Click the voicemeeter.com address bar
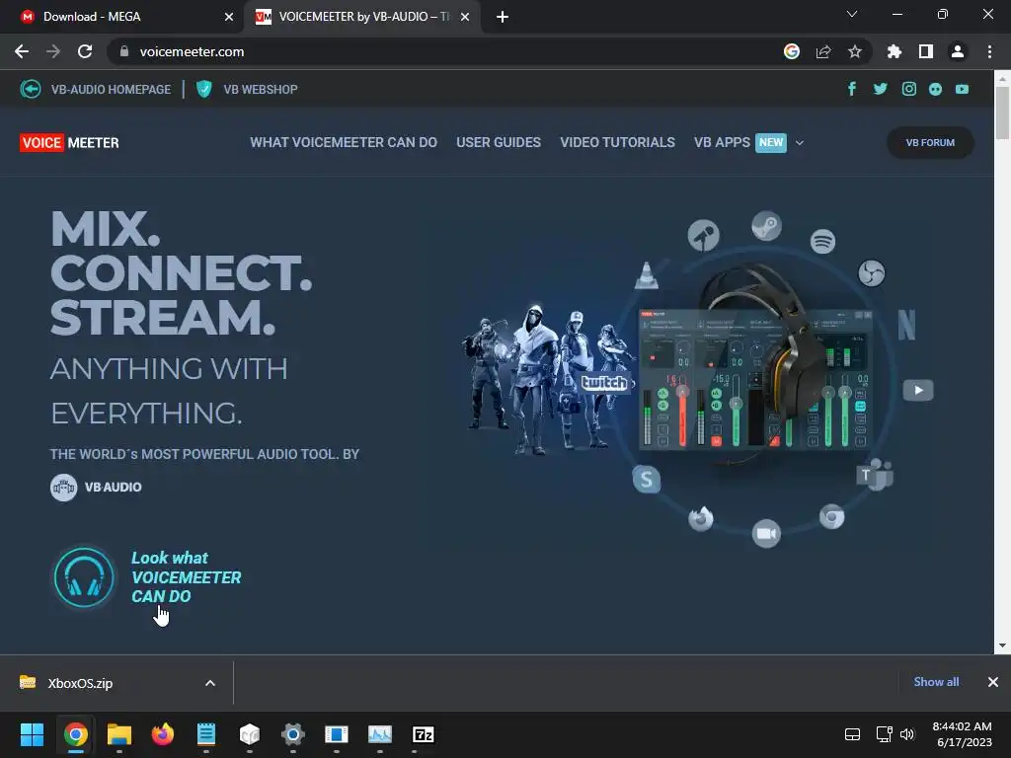 tap(445, 51)
